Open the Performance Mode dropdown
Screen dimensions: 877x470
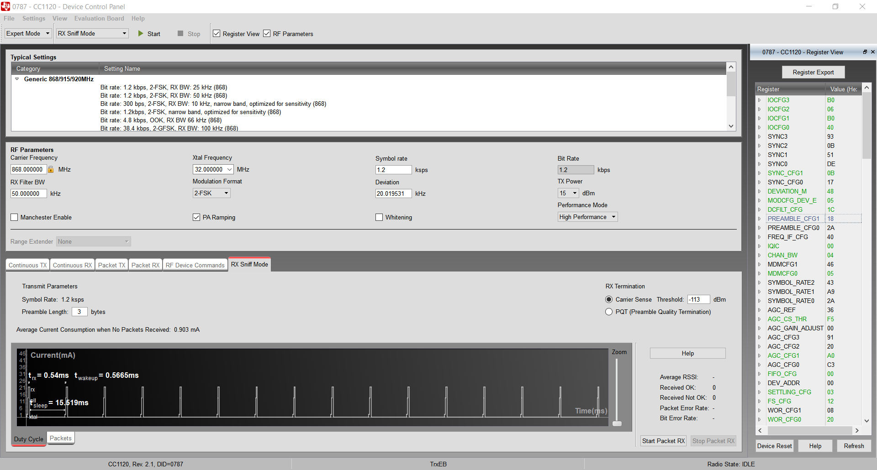(x=588, y=217)
